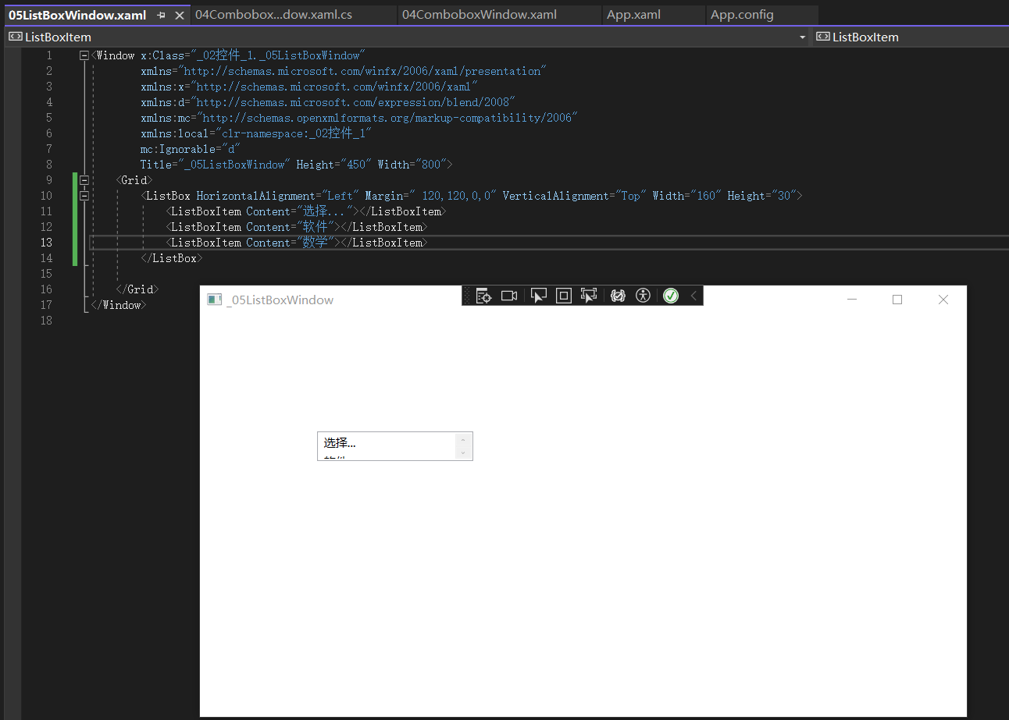1009x720 pixels.
Task: Collapse the in-app debug toolbar chevron
Action: click(693, 295)
